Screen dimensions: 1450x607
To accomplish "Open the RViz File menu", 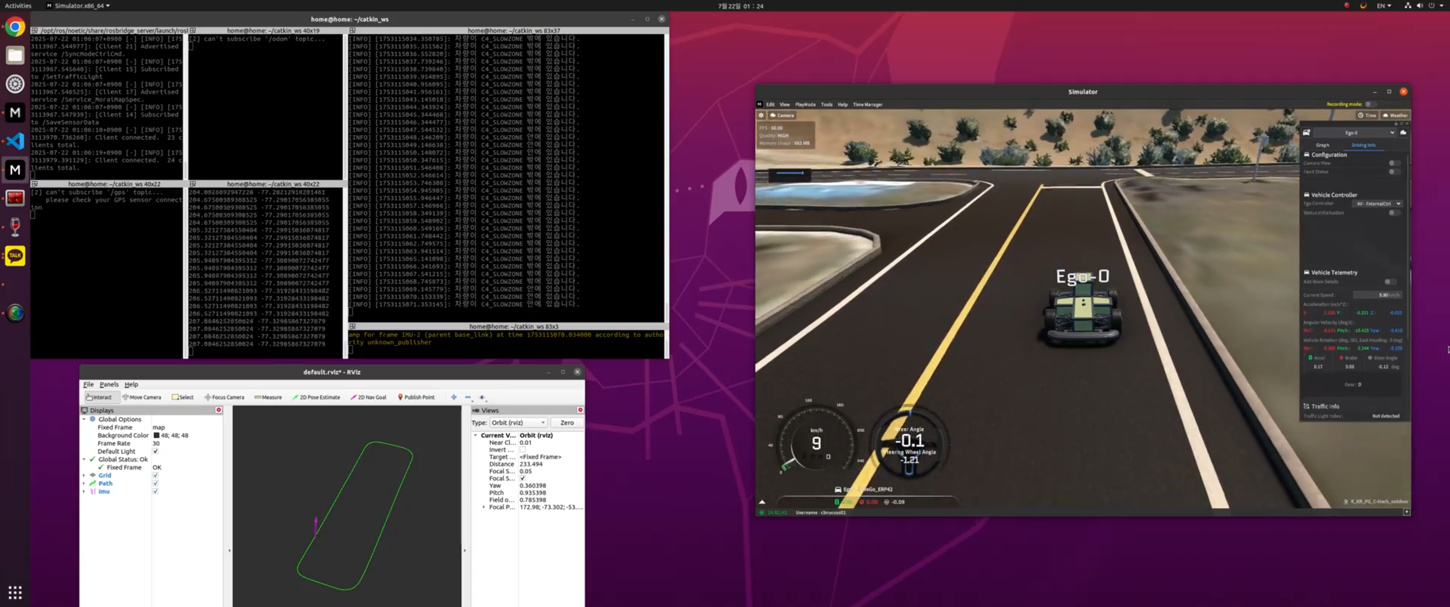I will [89, 384].
